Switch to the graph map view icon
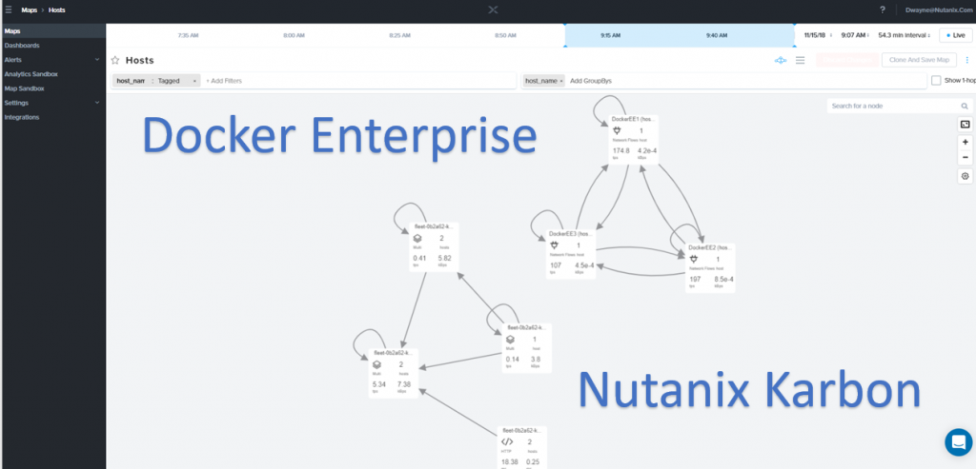The height and width of the screenshot is (469, 976). 781,60
